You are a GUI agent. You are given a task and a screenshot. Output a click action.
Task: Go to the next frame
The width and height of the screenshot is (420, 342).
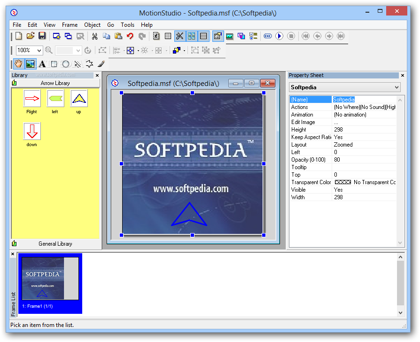coord(329,36)
